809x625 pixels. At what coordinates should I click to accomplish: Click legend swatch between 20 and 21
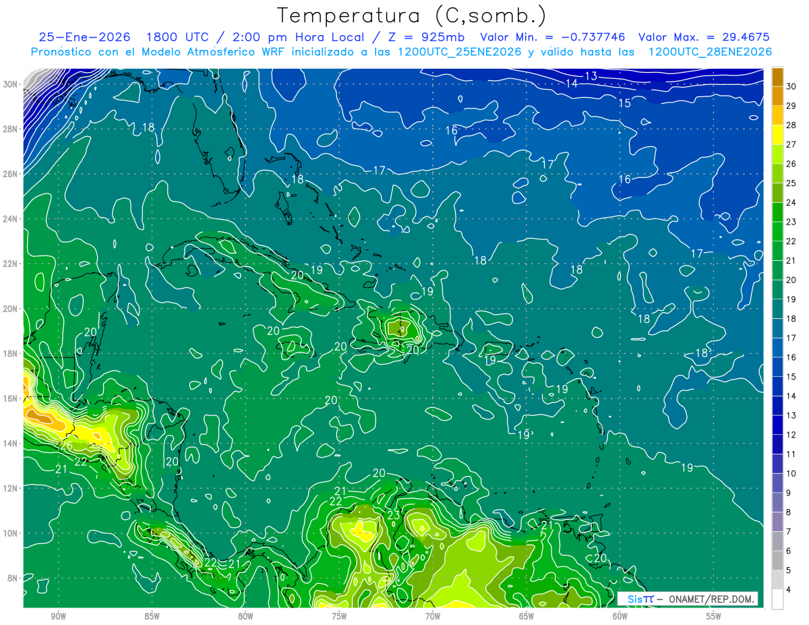point(777,270)
